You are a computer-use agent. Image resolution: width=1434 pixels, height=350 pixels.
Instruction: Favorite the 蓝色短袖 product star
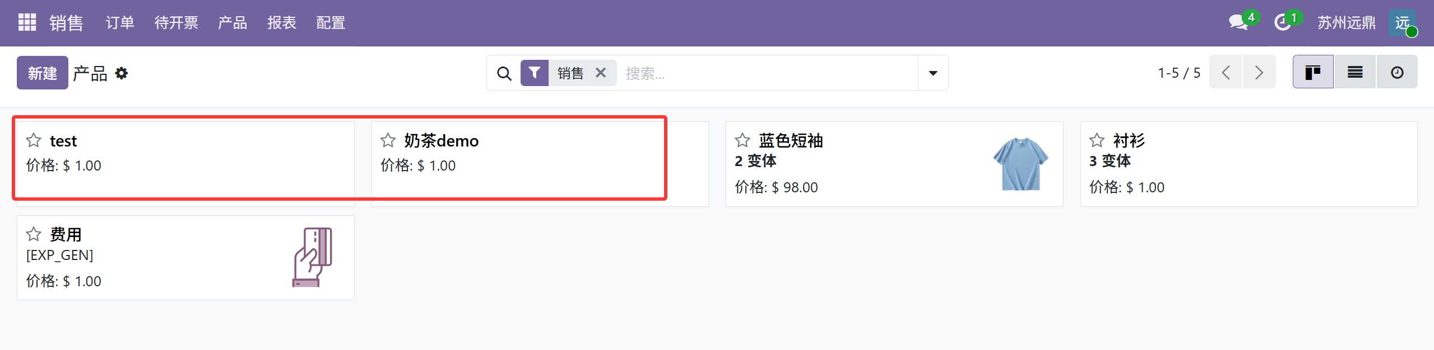742,140
